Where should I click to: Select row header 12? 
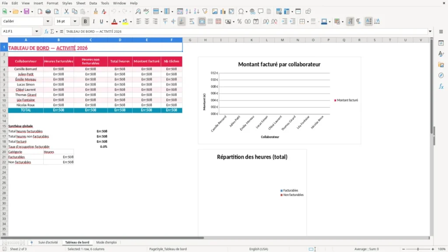(x=4, y=111)
